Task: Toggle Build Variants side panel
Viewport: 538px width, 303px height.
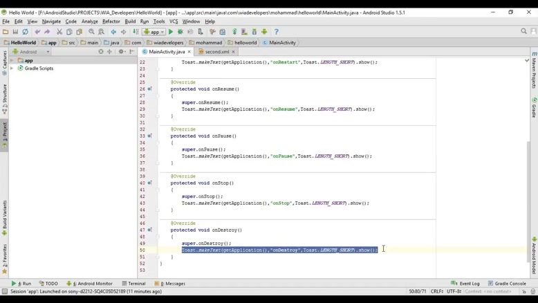Action: click(x=4, y=215)
